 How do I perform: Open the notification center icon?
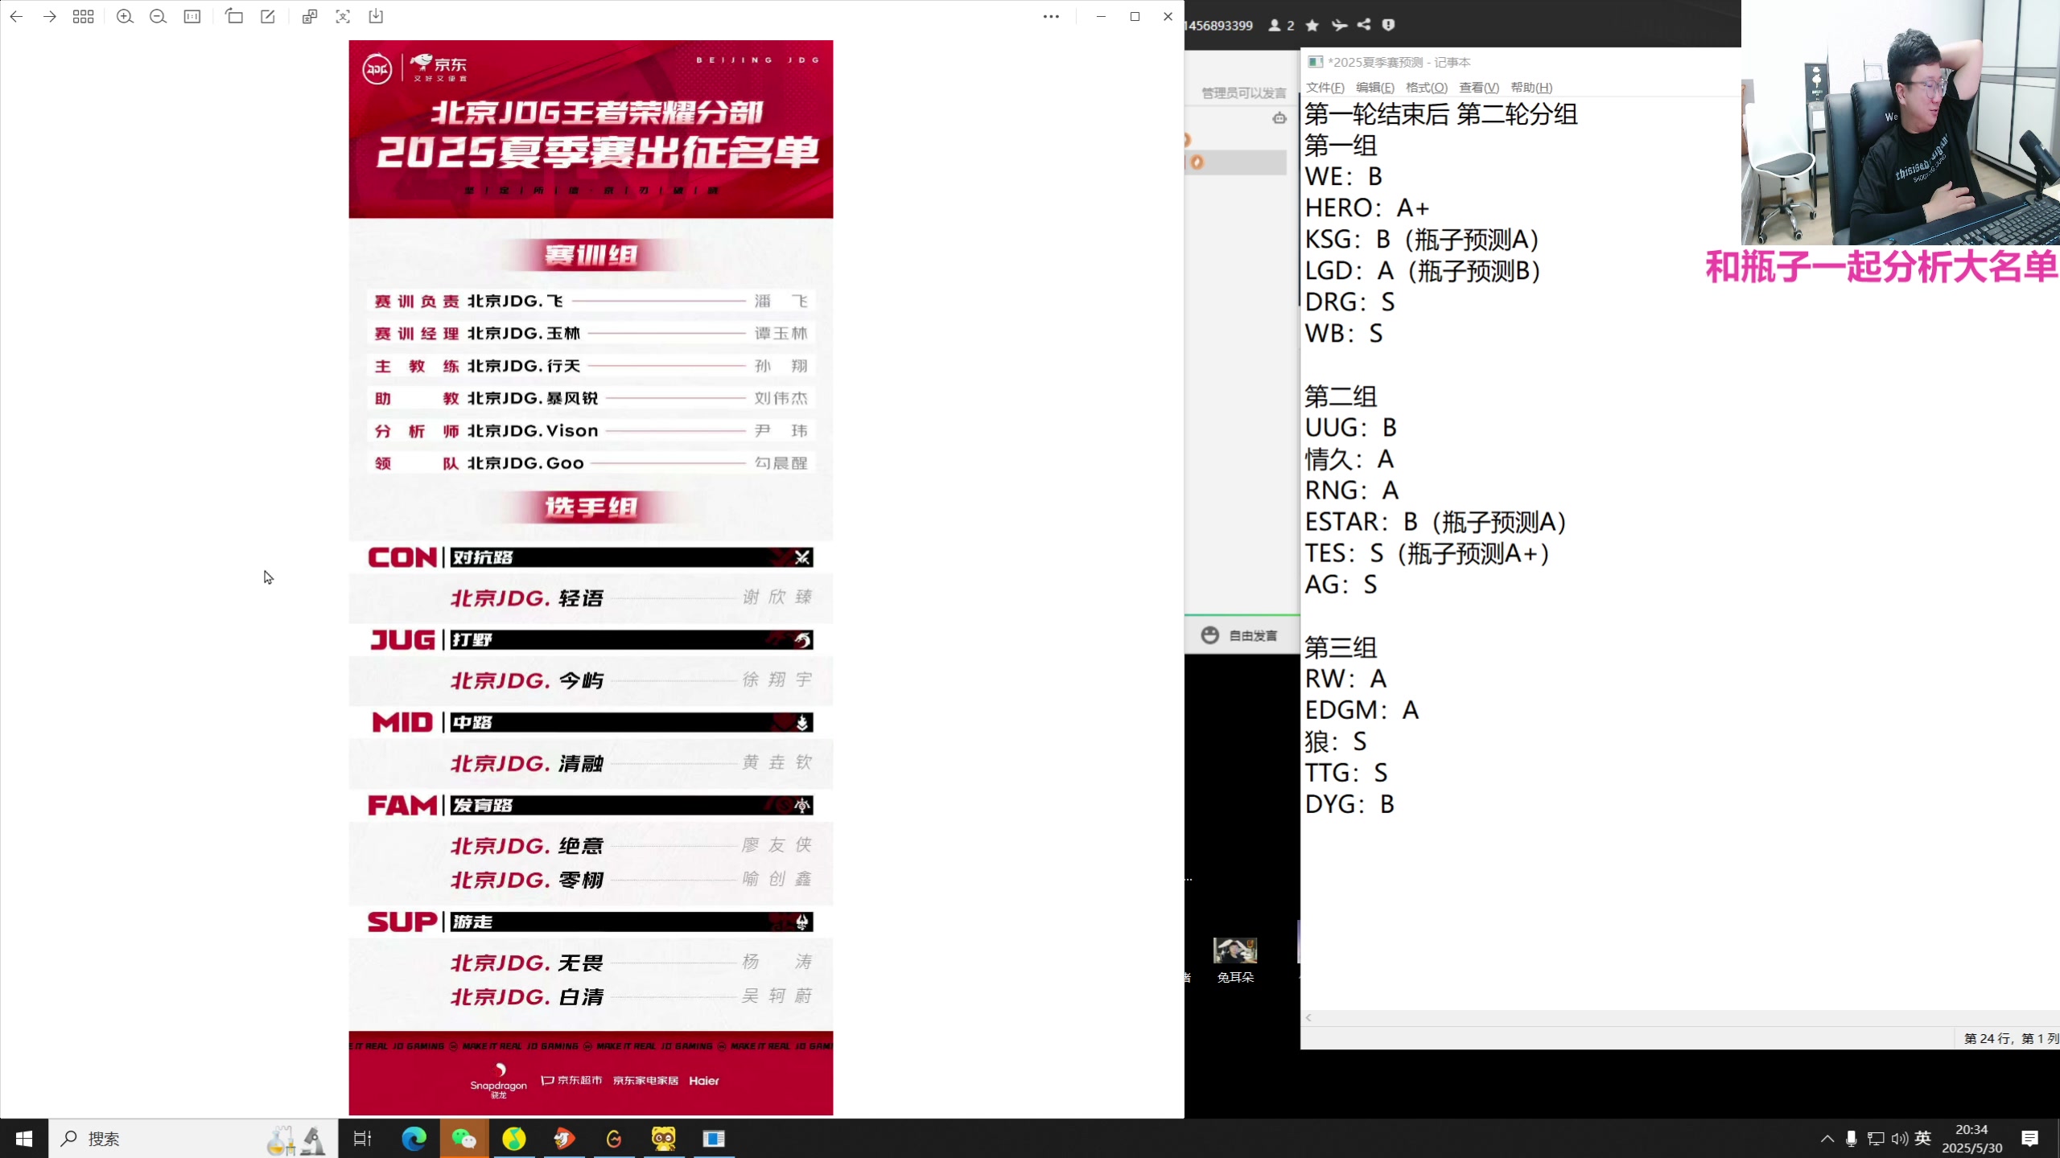click(x=2030, y=1139)
